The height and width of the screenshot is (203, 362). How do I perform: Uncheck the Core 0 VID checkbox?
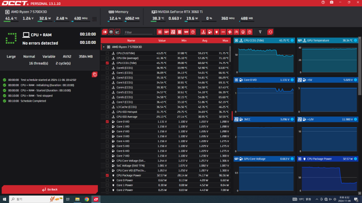[107, 121]
